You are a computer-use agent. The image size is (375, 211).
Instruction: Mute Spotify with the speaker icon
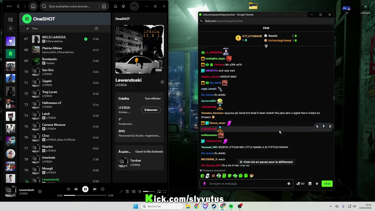140,192
